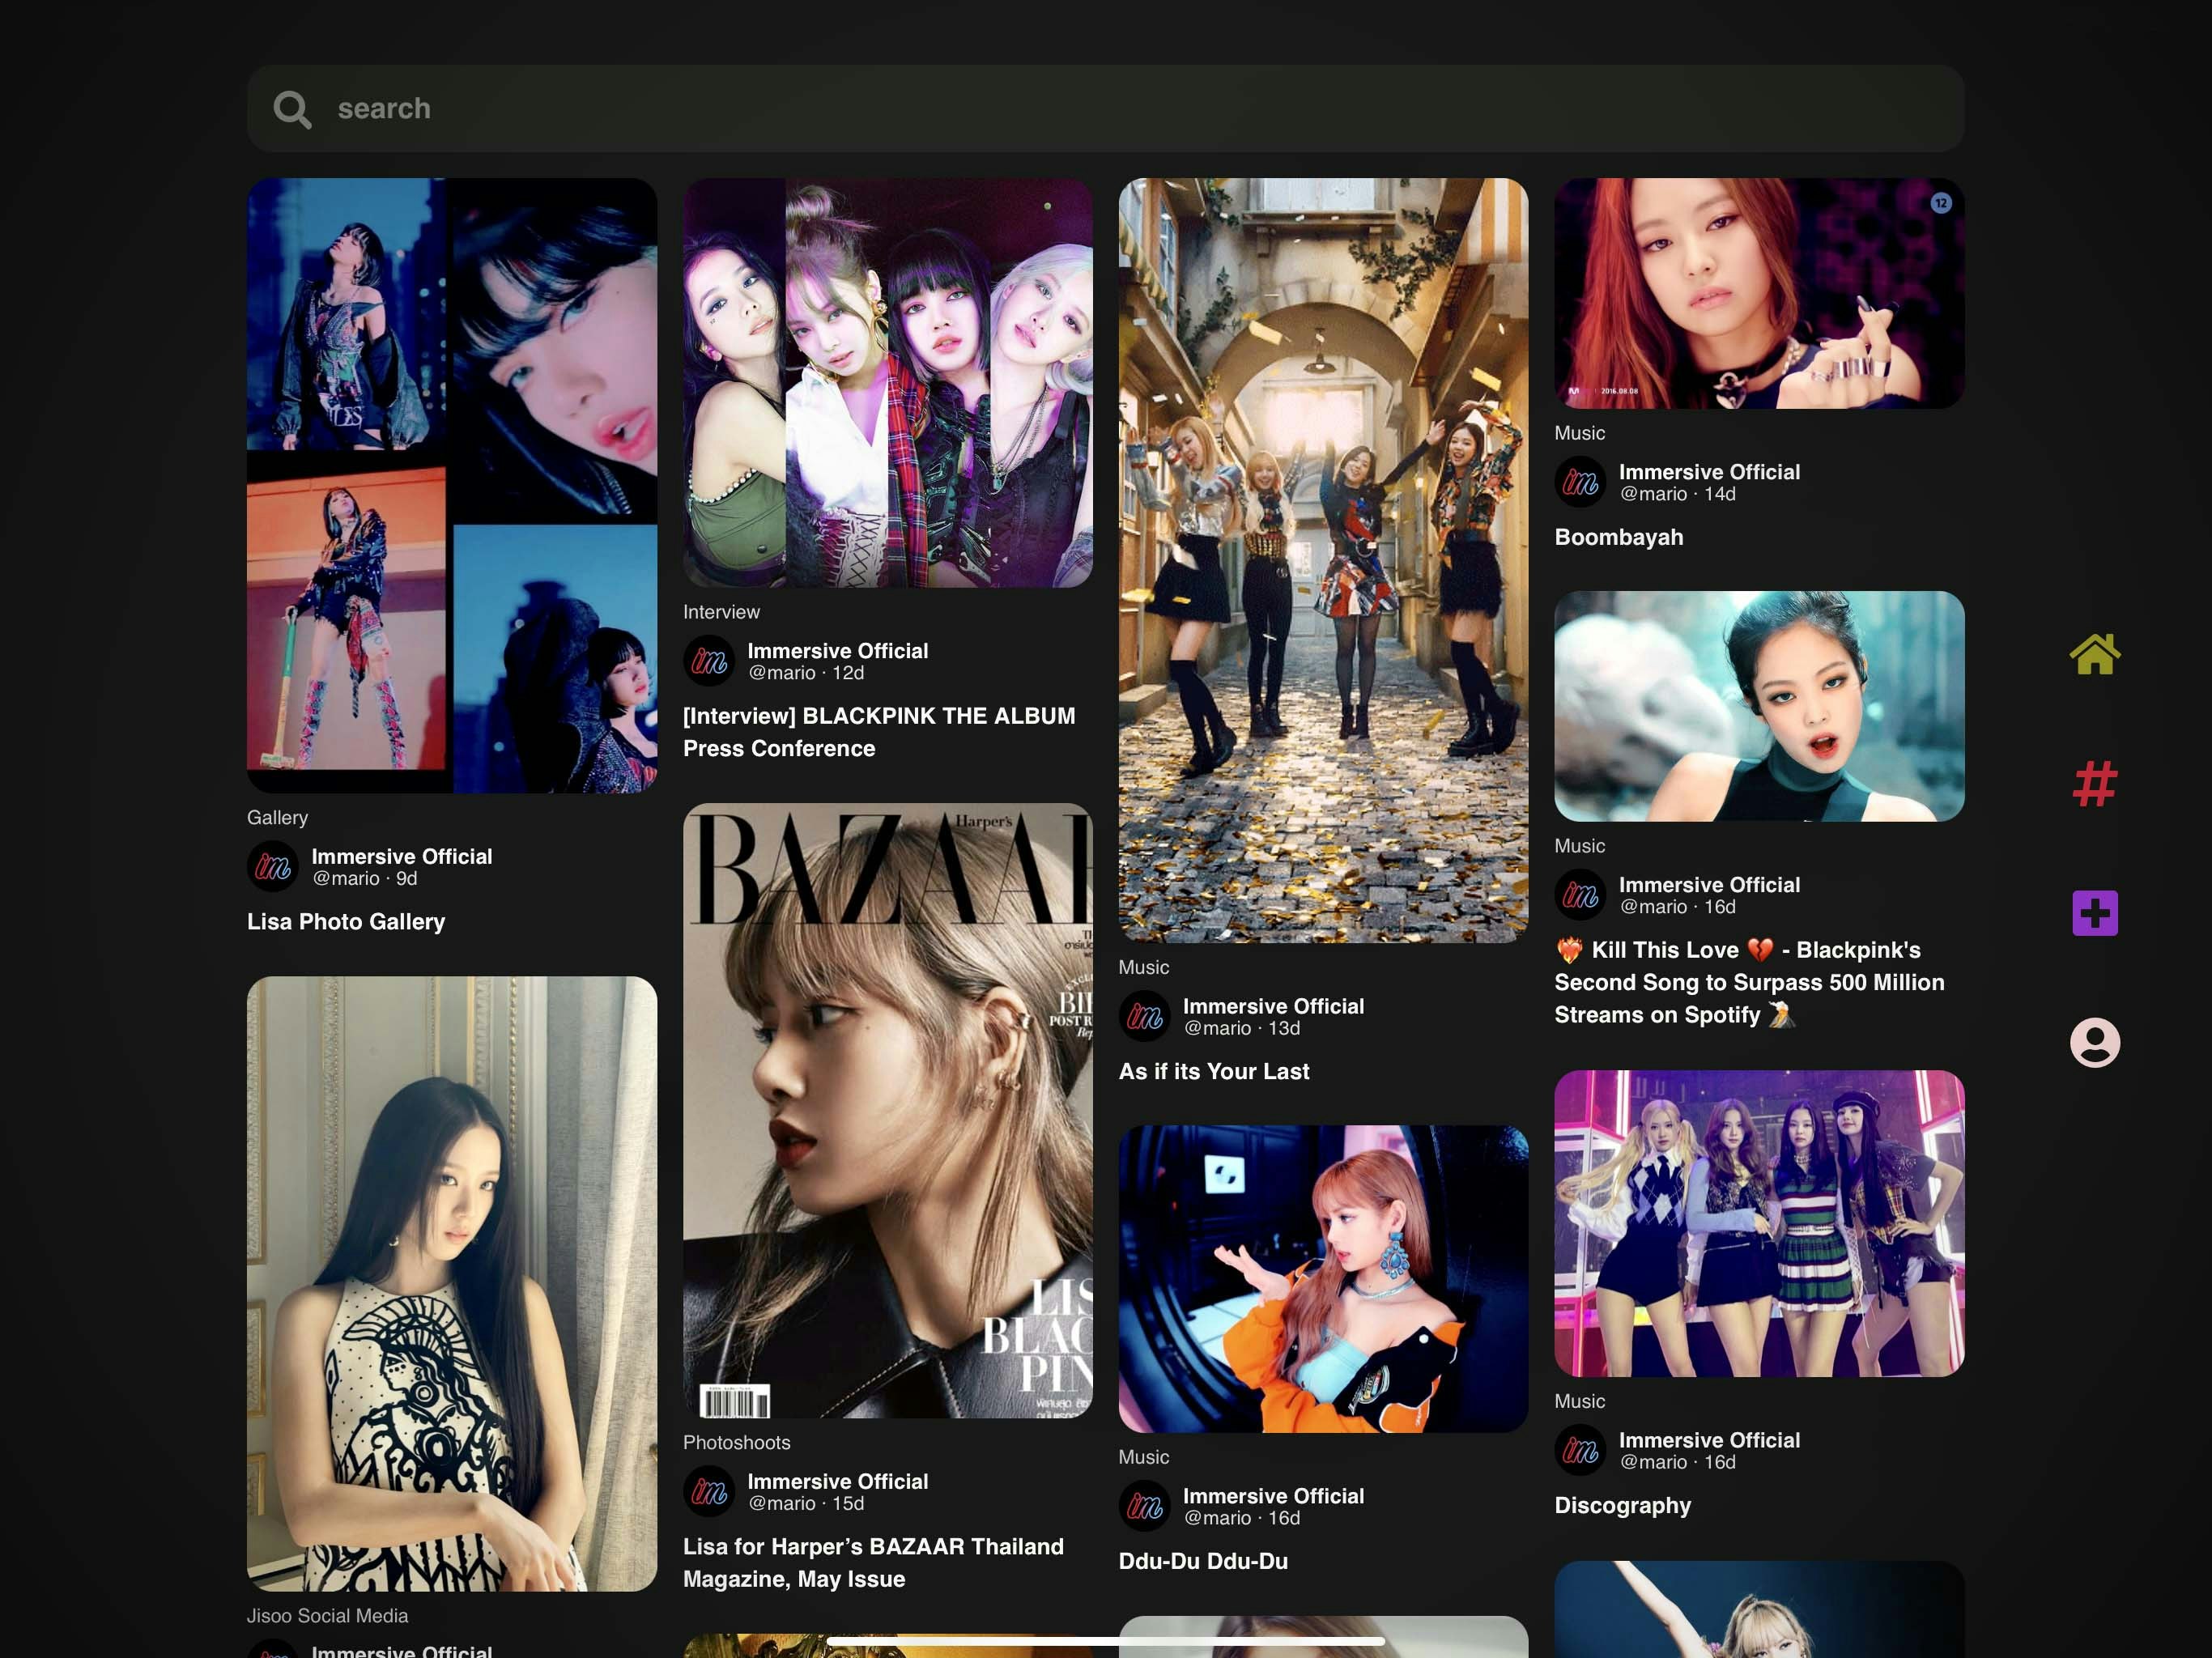Open the BLACKPINK THE ALBUM Press Conference title
2212x1658 pixels.
click(879, 732)
